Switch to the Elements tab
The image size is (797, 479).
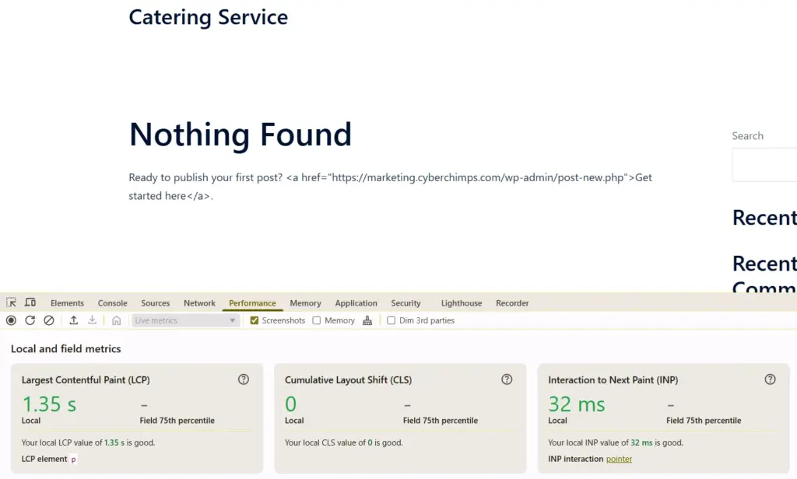pyautogui.click(x=67, y=303)
